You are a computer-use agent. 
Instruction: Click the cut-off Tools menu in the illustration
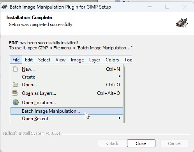[x=128, y=60]
